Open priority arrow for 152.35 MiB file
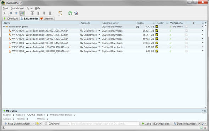 [203, 31]
